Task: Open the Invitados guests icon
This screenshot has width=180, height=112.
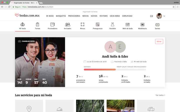Action: click(x=67, y=25)
